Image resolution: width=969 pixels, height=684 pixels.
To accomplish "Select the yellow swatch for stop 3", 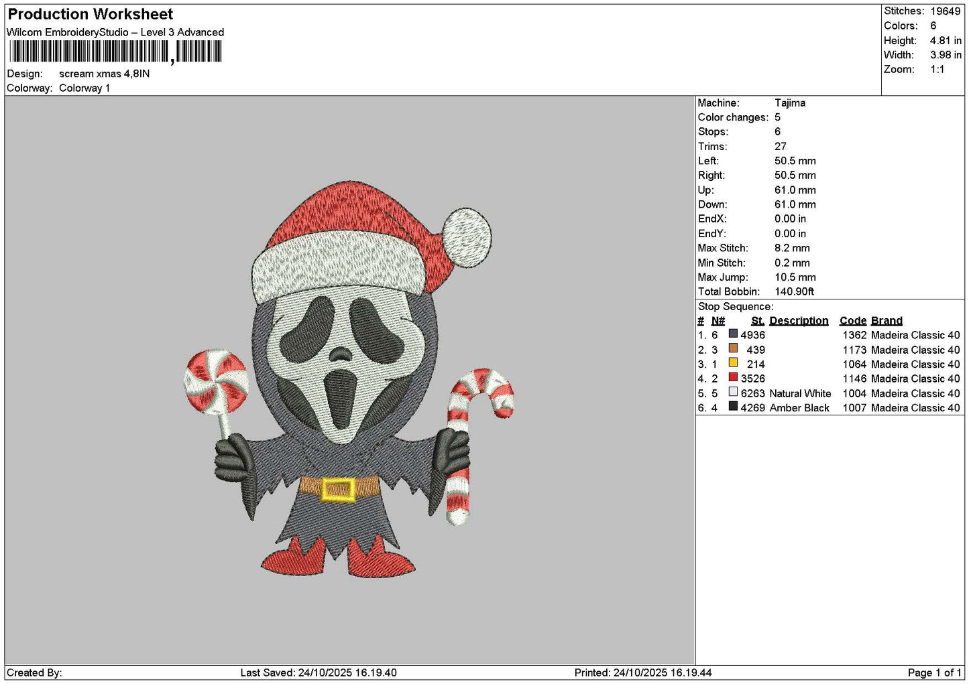I will 733,363.
